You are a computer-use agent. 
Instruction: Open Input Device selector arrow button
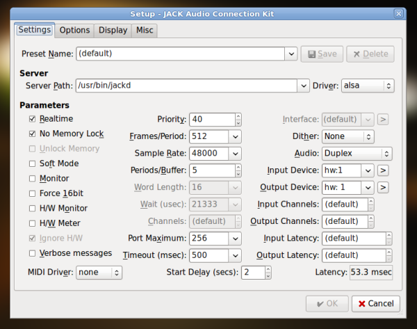383,170
